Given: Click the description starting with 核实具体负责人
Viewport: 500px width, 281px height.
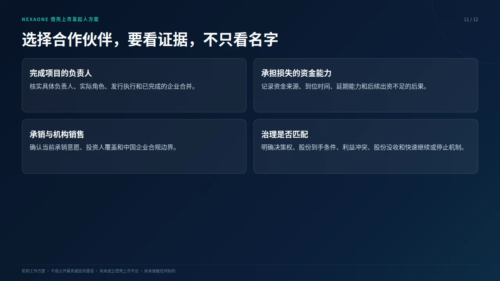Looking at the screenshot, I should [x=113, y=87].
